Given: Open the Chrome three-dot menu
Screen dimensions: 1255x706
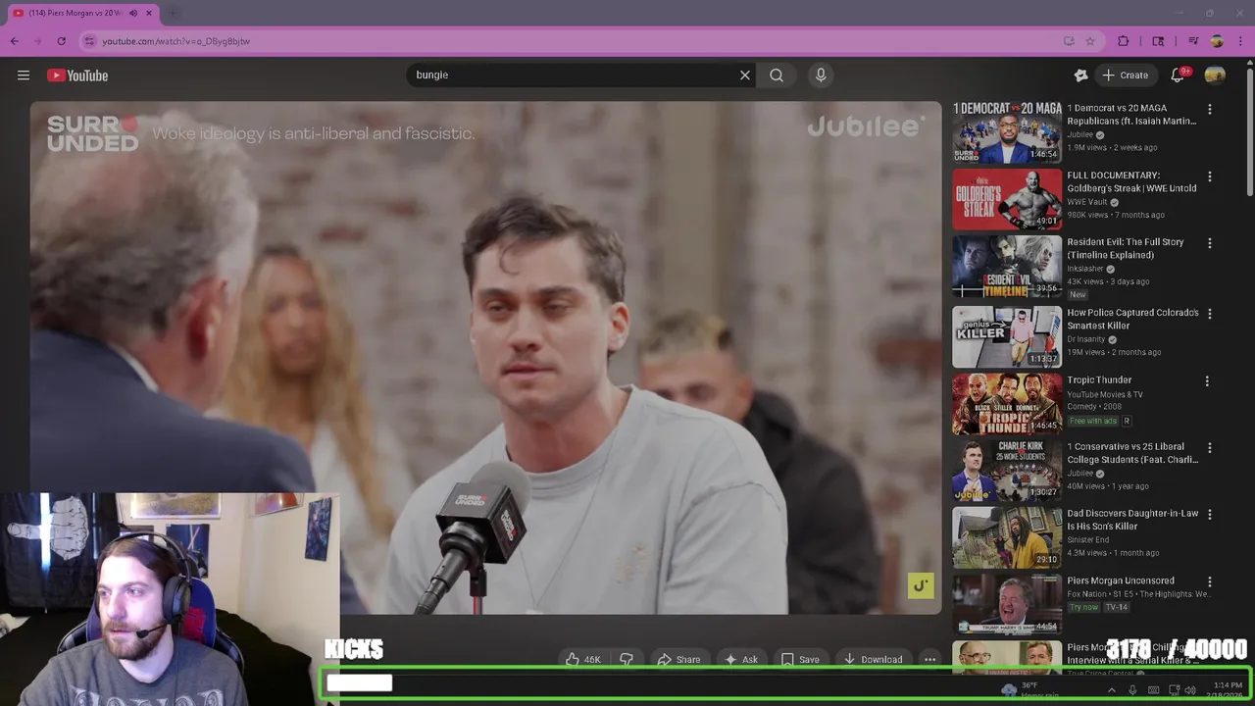Looking at the screenshot, I should tap(1240, 41).
